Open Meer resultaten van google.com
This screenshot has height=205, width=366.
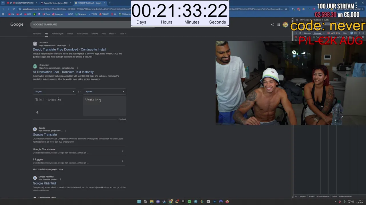click(48, 169)
